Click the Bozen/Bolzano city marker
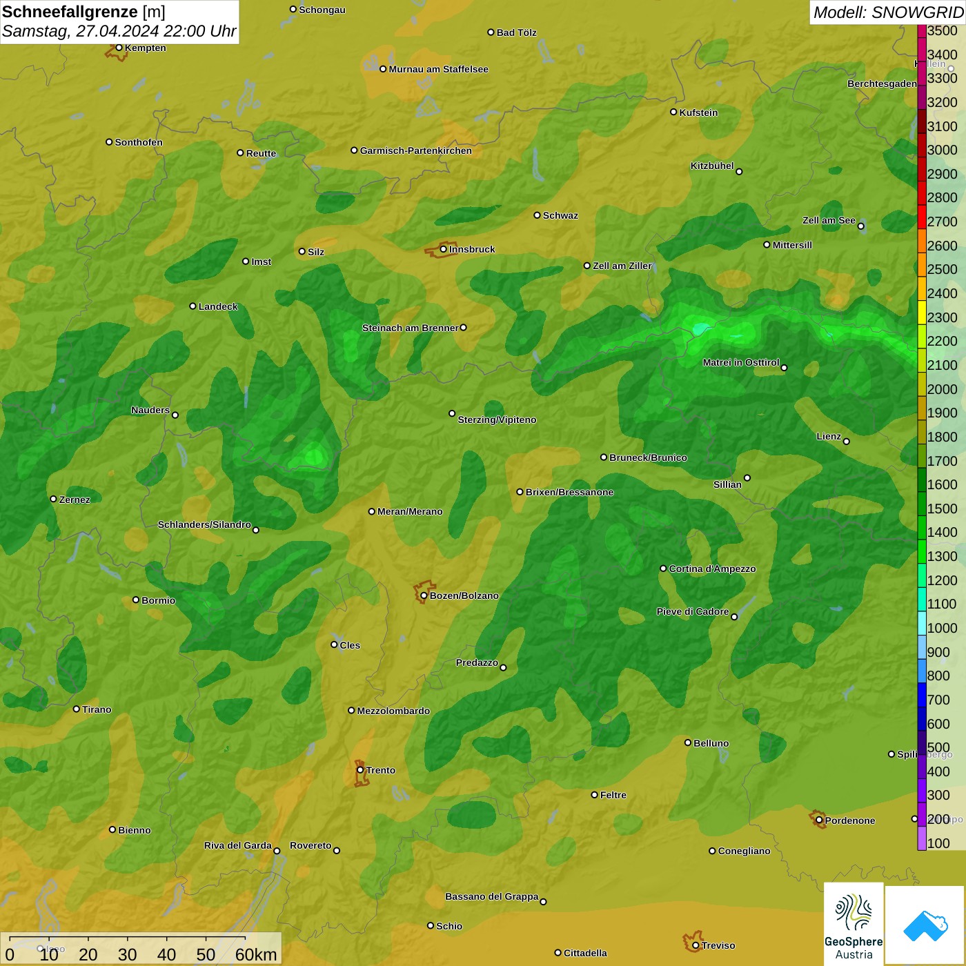The image size is (966, 966). (x=424, y=595)
